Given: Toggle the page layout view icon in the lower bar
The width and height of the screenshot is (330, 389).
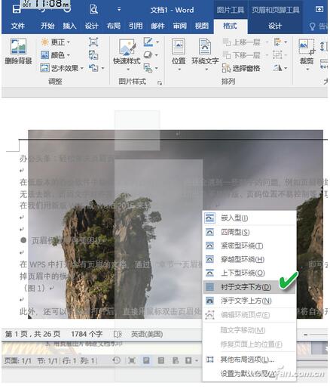Looking at the screenshot, I should pos(146,360).
